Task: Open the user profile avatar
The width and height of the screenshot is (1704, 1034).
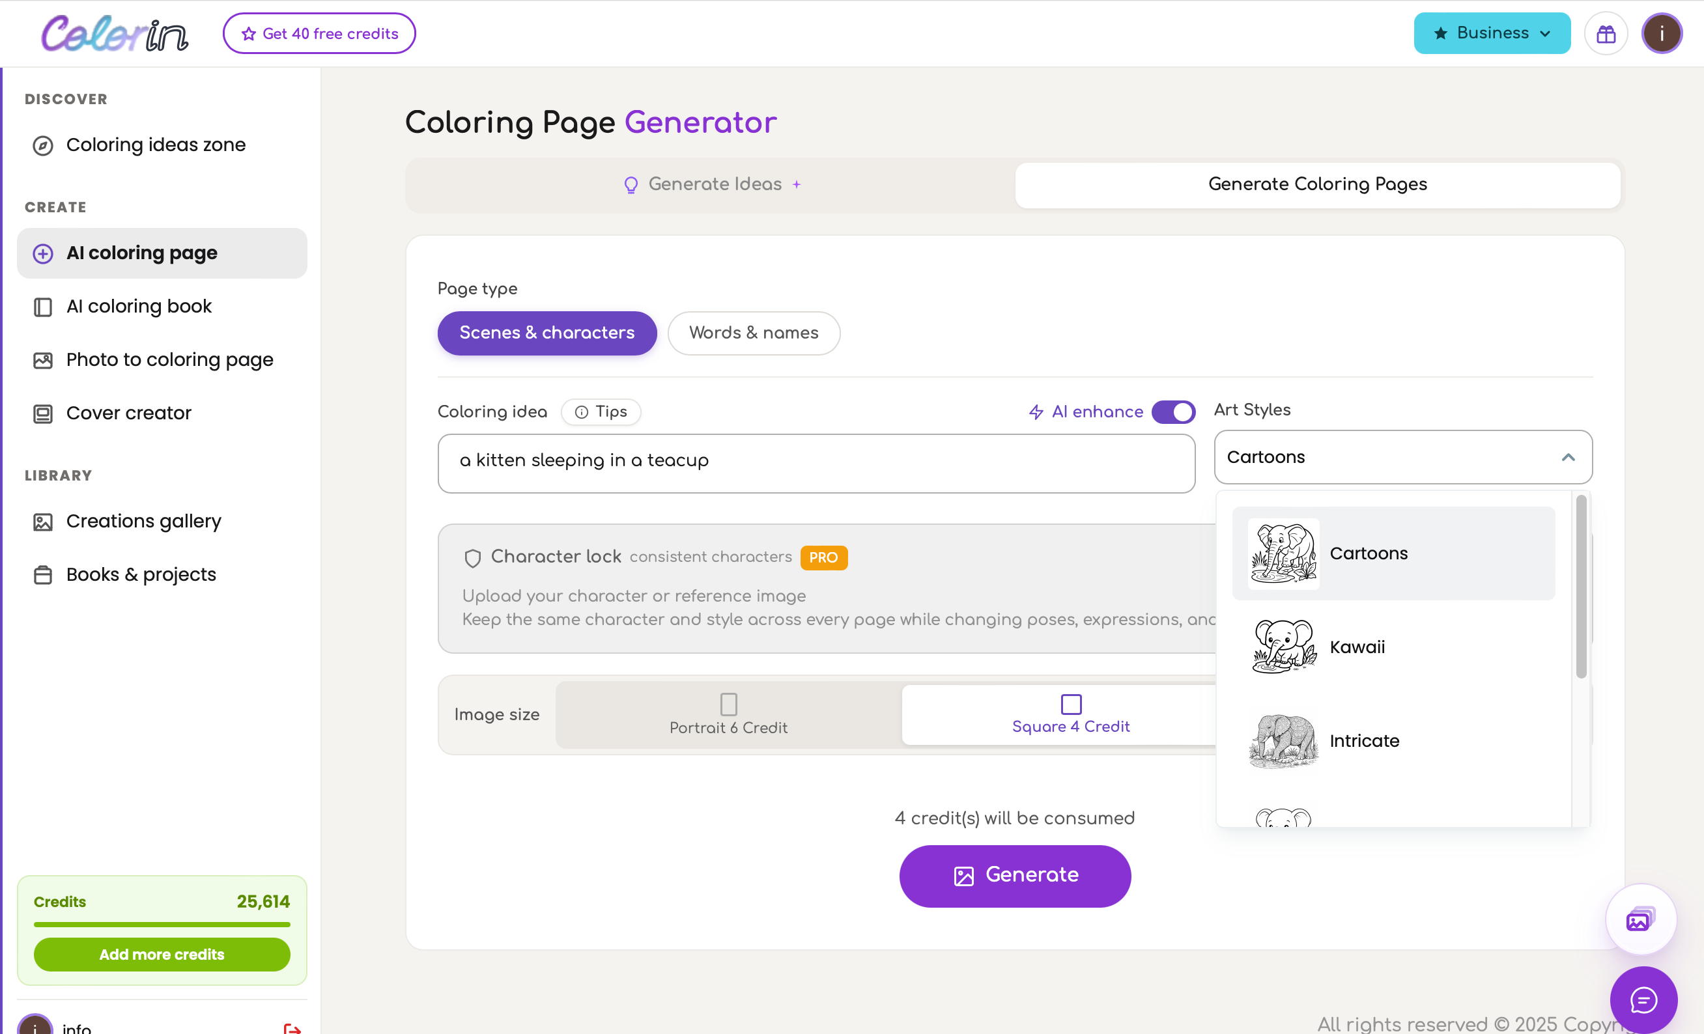Action: coord(1662,33)
